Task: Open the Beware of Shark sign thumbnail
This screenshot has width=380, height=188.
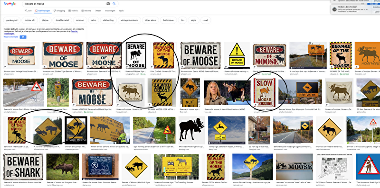Action: click(x=23, y=167)
